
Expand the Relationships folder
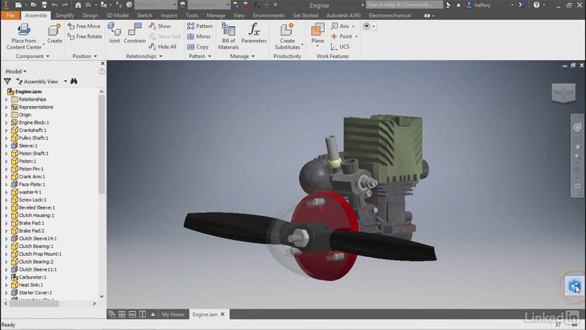point(7,99)
